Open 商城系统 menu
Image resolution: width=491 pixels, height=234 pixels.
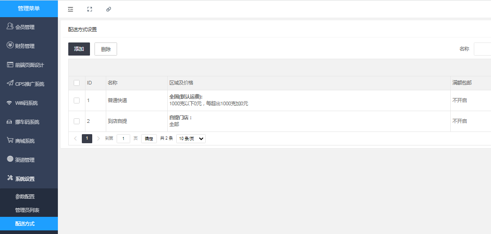click(x=29, y=141)
